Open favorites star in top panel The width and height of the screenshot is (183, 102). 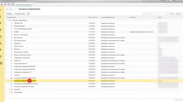click(x=2, y=5)
